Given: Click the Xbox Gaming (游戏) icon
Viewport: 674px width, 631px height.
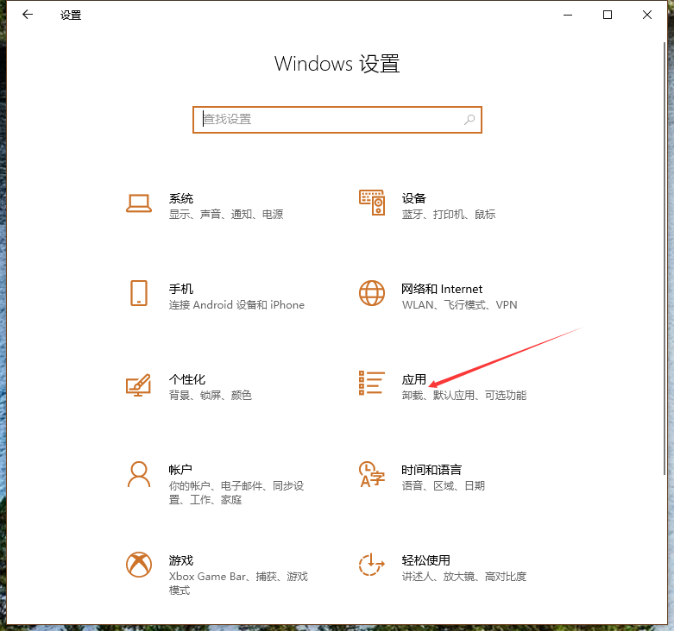Looking at the screenshot, I should [x=139, y=565].
